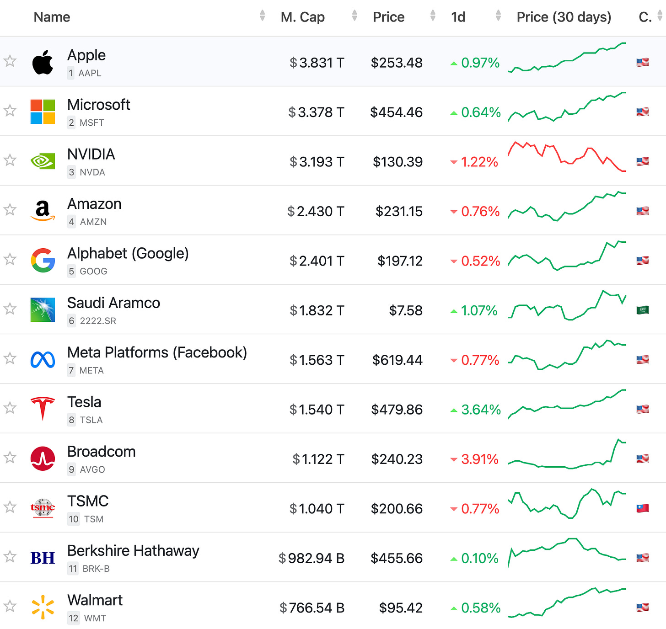This screenshot has width=666, height=629.
Task: Click the TSMC logo icon
Action: click(x=43, y=507)
